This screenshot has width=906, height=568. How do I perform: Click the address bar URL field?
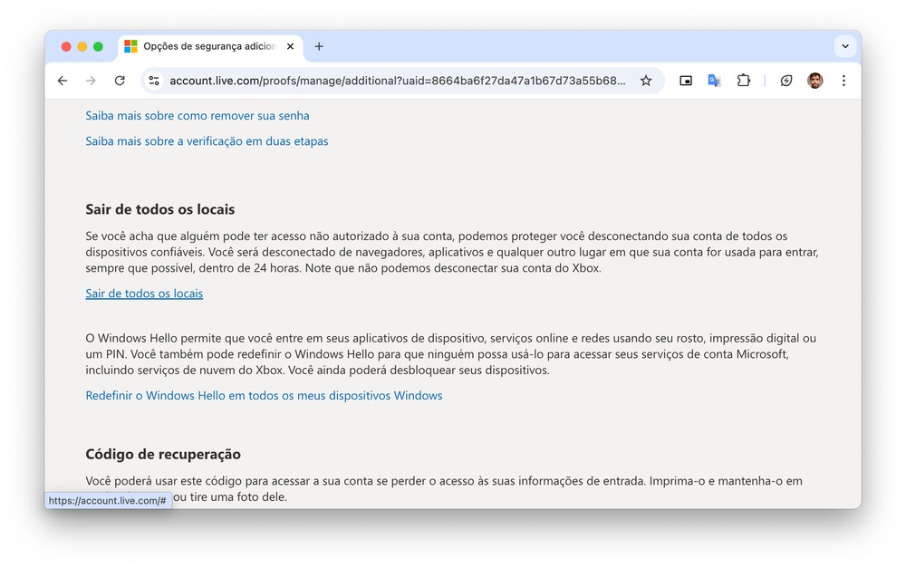(x=397, y=81)
